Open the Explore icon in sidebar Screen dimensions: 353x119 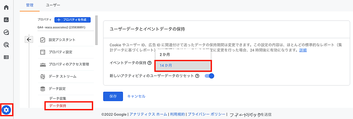point(6,32)
